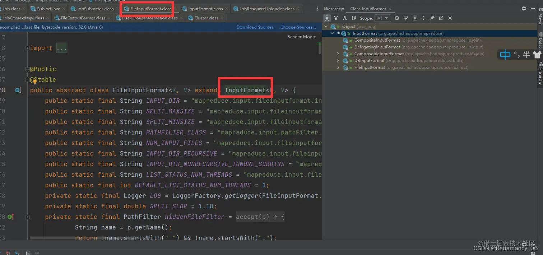The width and height of the screenshot is (543, 255).
Task: Expand collapsed import ellipsis placeholder
Action: (62, 48)
